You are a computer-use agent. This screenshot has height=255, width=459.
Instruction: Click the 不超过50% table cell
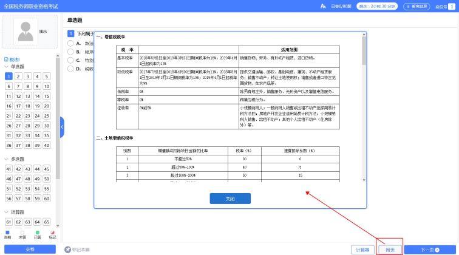click(x=183, y=159)
